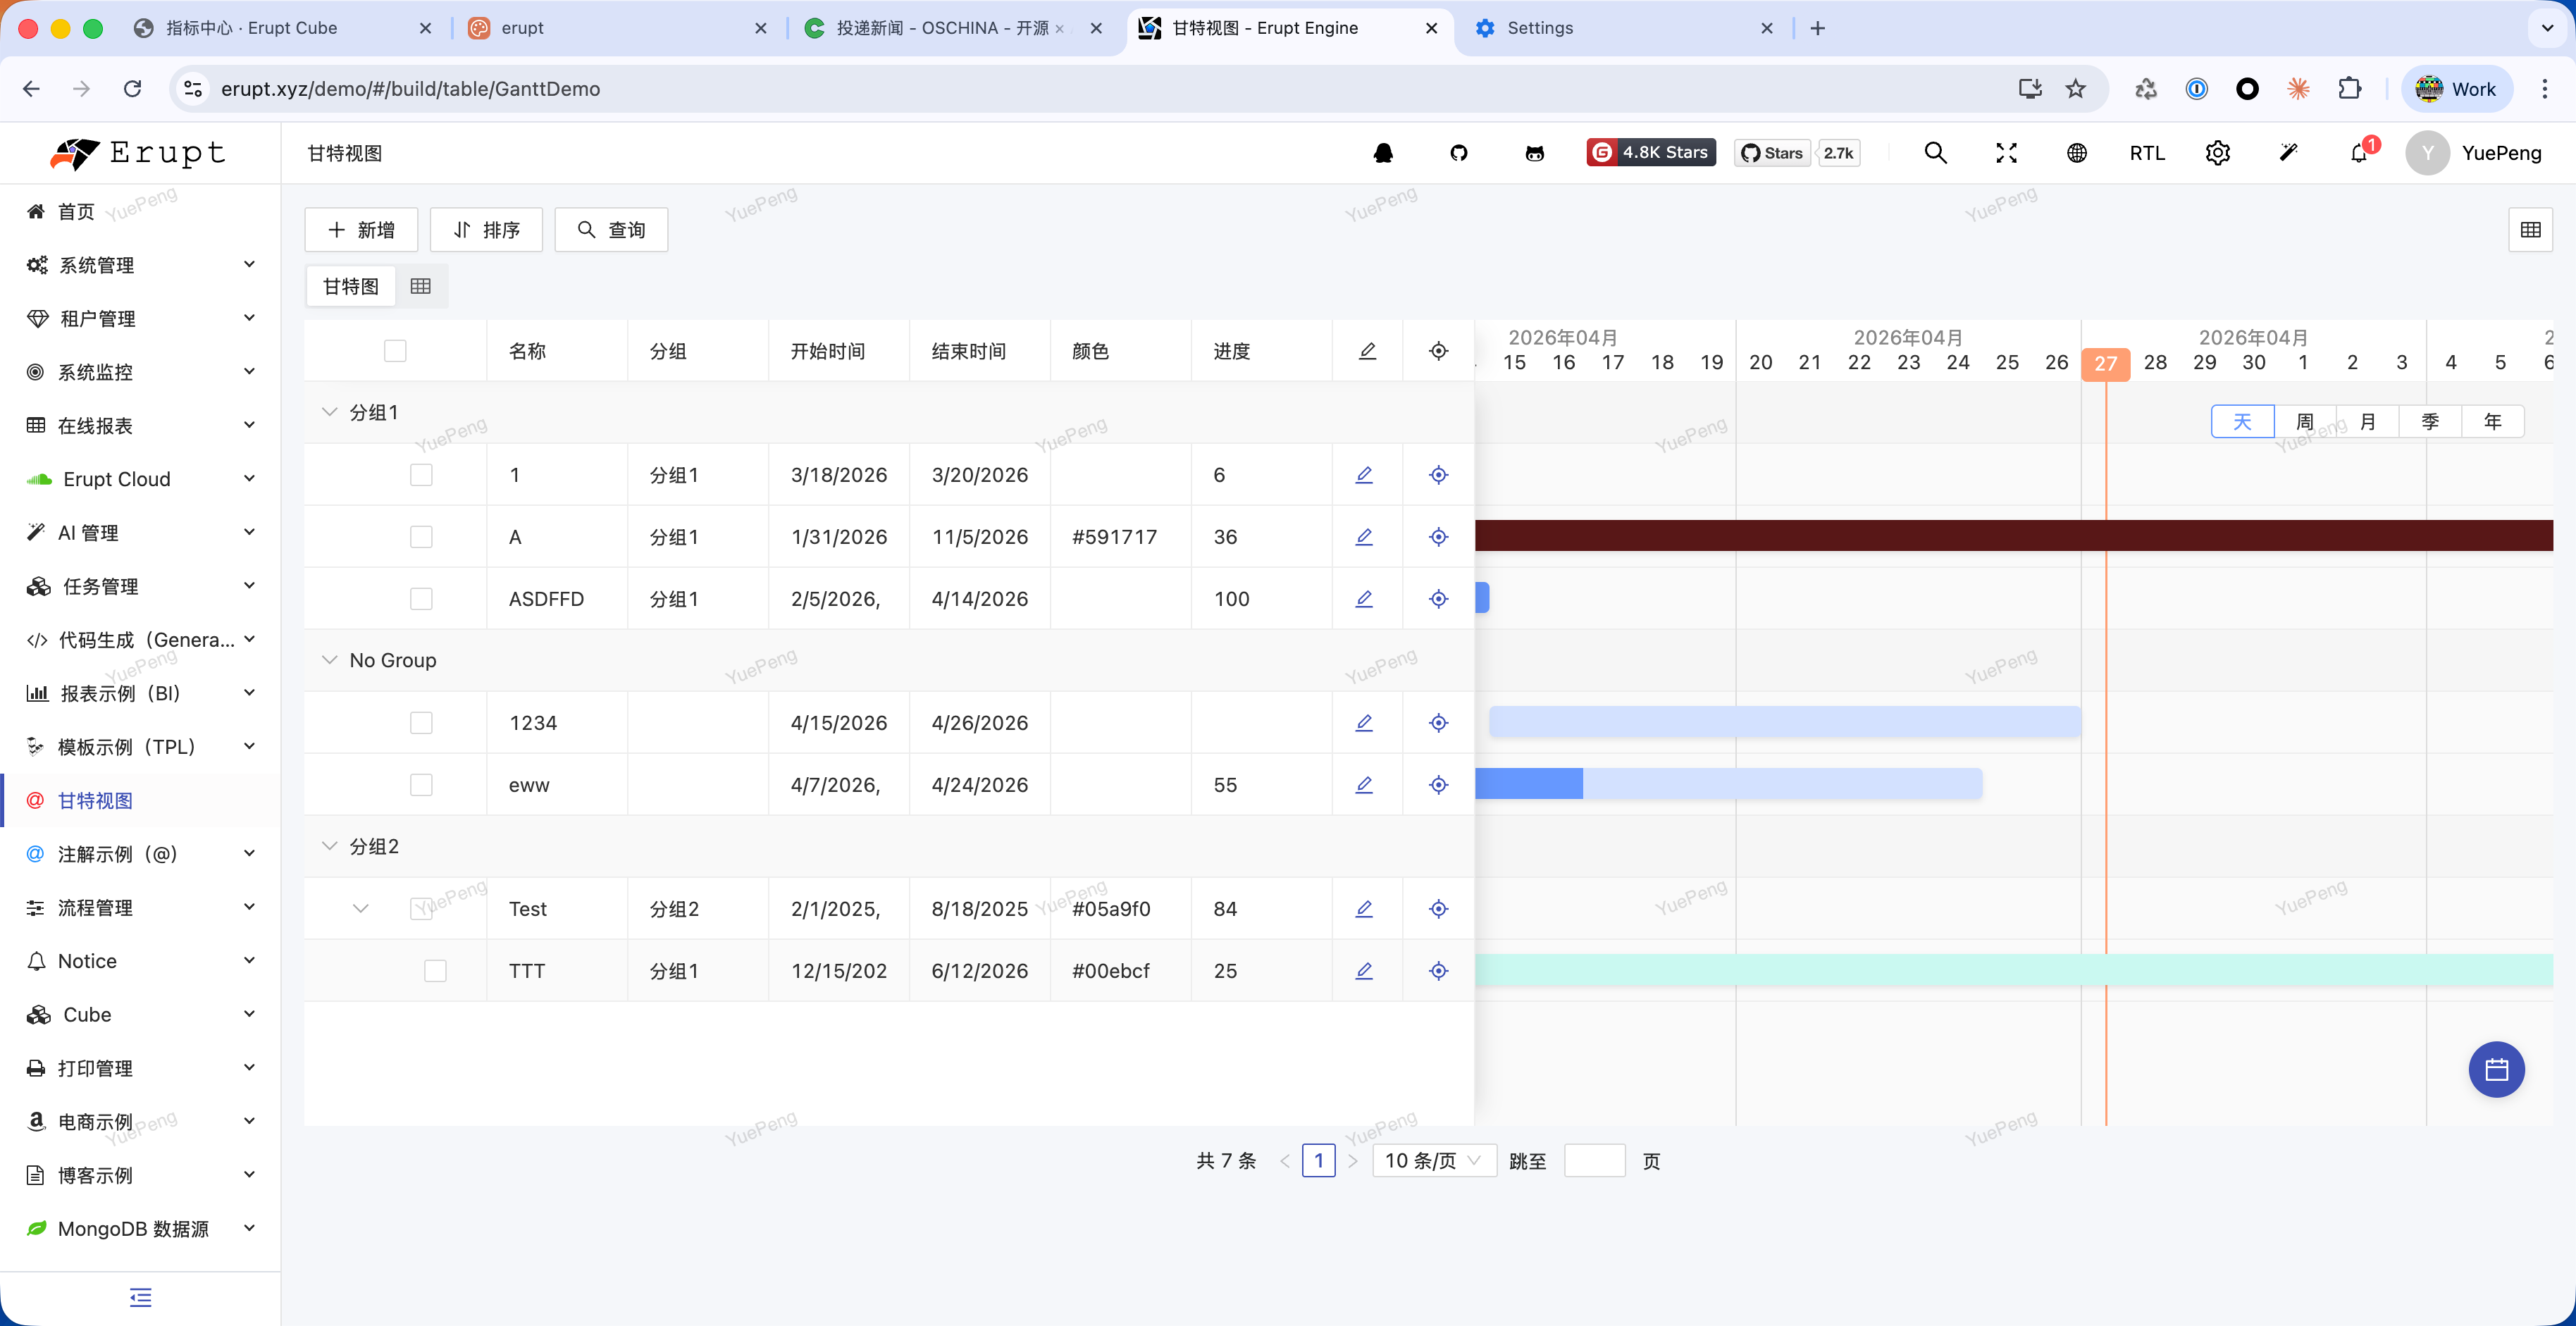
Task: Click the edit pencil icon for row ASDFFD
Action: coord(1364,599)
